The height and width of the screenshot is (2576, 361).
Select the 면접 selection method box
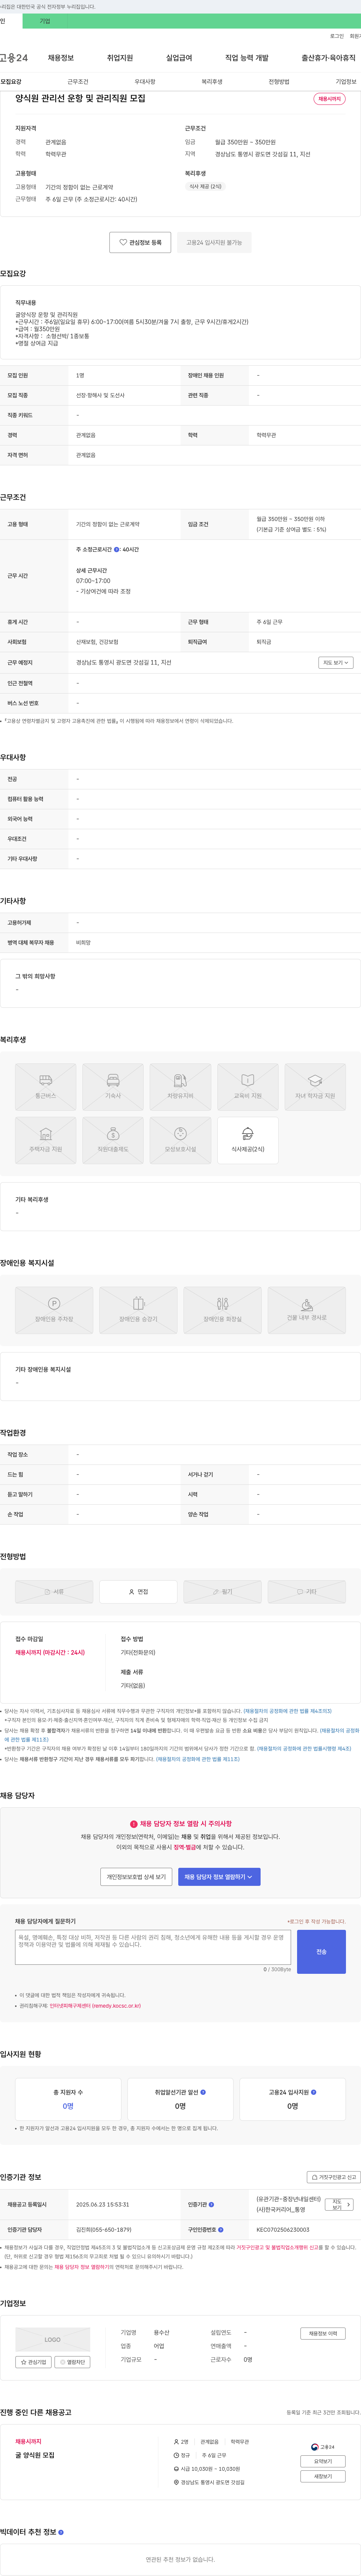coord(138,1591)
